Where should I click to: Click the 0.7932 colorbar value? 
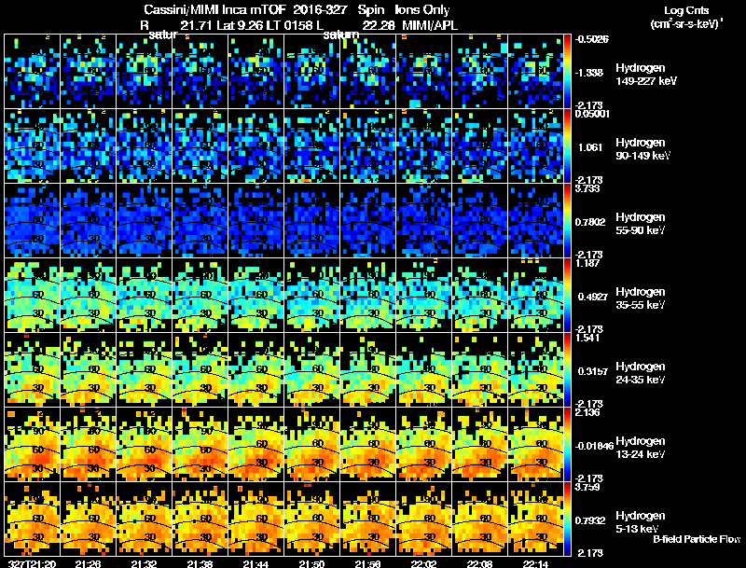click(590, 521)
